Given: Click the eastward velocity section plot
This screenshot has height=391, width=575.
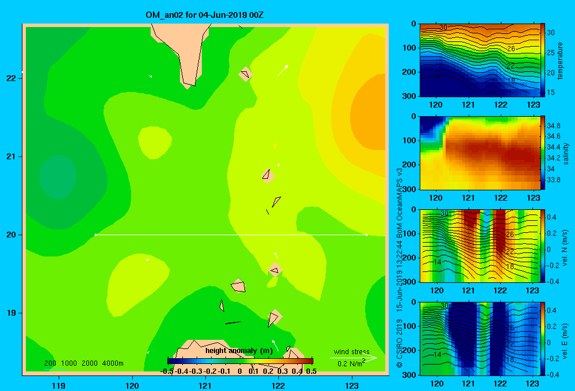Looking at the screenshot, I should [480, 339].
